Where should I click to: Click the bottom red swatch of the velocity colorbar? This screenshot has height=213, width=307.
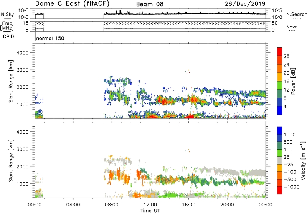pyautogui.click(x=280, y=190)
